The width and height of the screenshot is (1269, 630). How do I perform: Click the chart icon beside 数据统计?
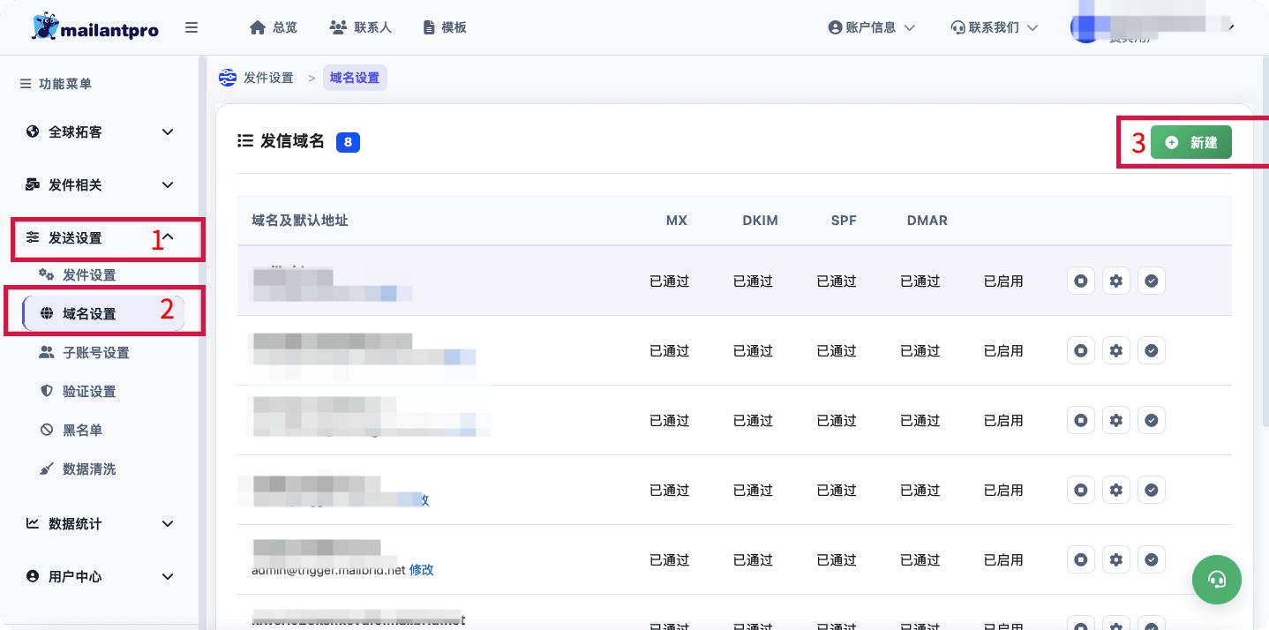coord(33,523)
